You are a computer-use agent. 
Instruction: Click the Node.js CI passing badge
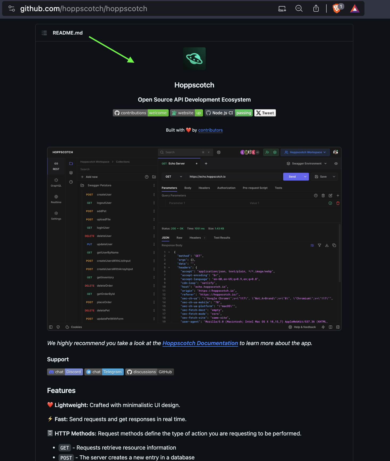pos(229,113)
